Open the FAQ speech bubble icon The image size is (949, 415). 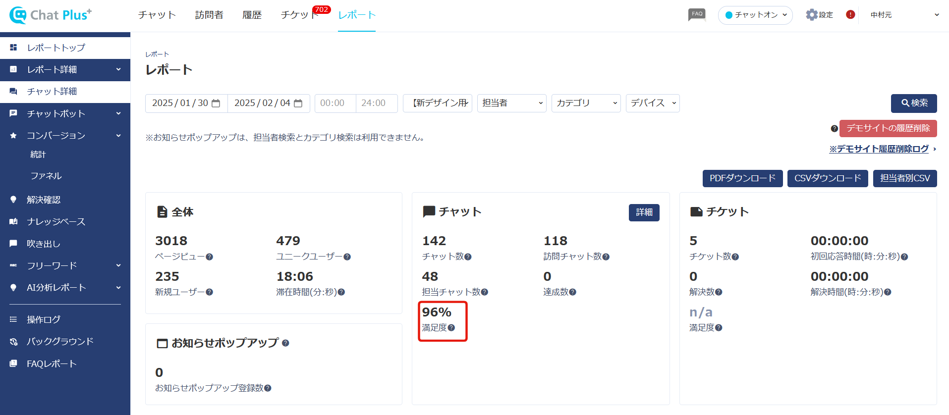[x=697, y=14]
